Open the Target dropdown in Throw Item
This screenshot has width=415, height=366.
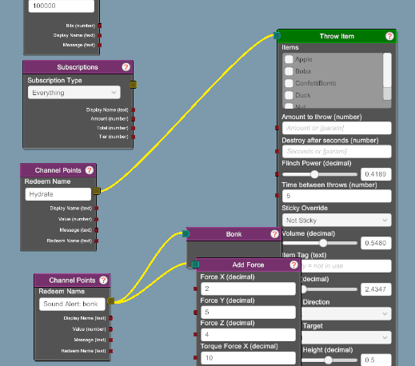tap(345, 337)
